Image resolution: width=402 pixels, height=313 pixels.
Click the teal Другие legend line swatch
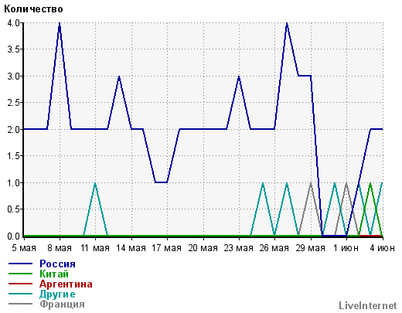click(20, 294)
